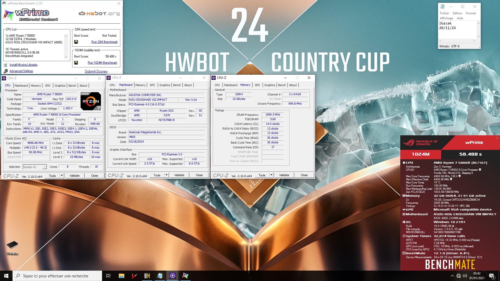Viewport: 500px width, 281px height.
Task: Open the Aide menu in Notepad
Action: (x=460, y=18)
